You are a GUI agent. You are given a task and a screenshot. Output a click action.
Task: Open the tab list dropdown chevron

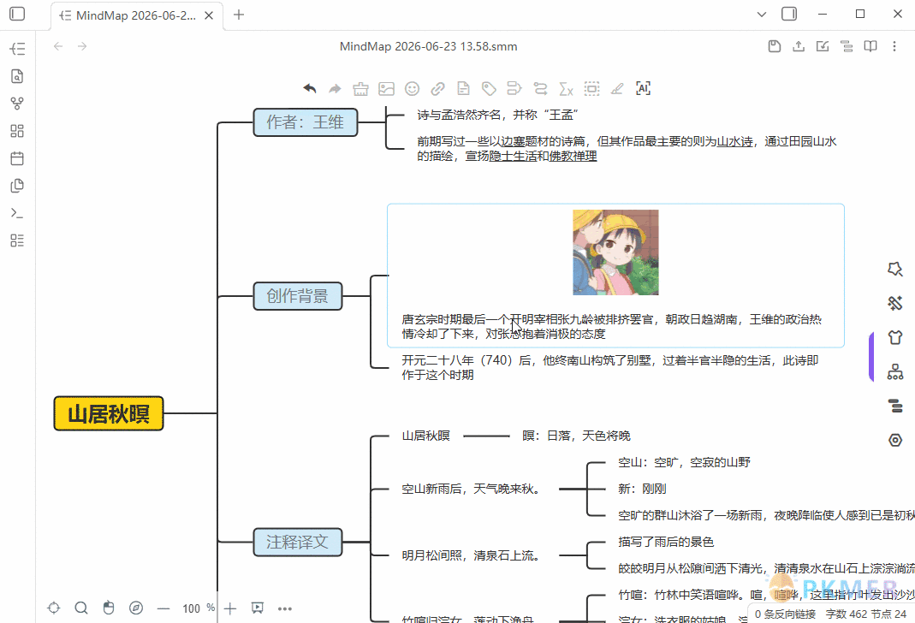762,14
